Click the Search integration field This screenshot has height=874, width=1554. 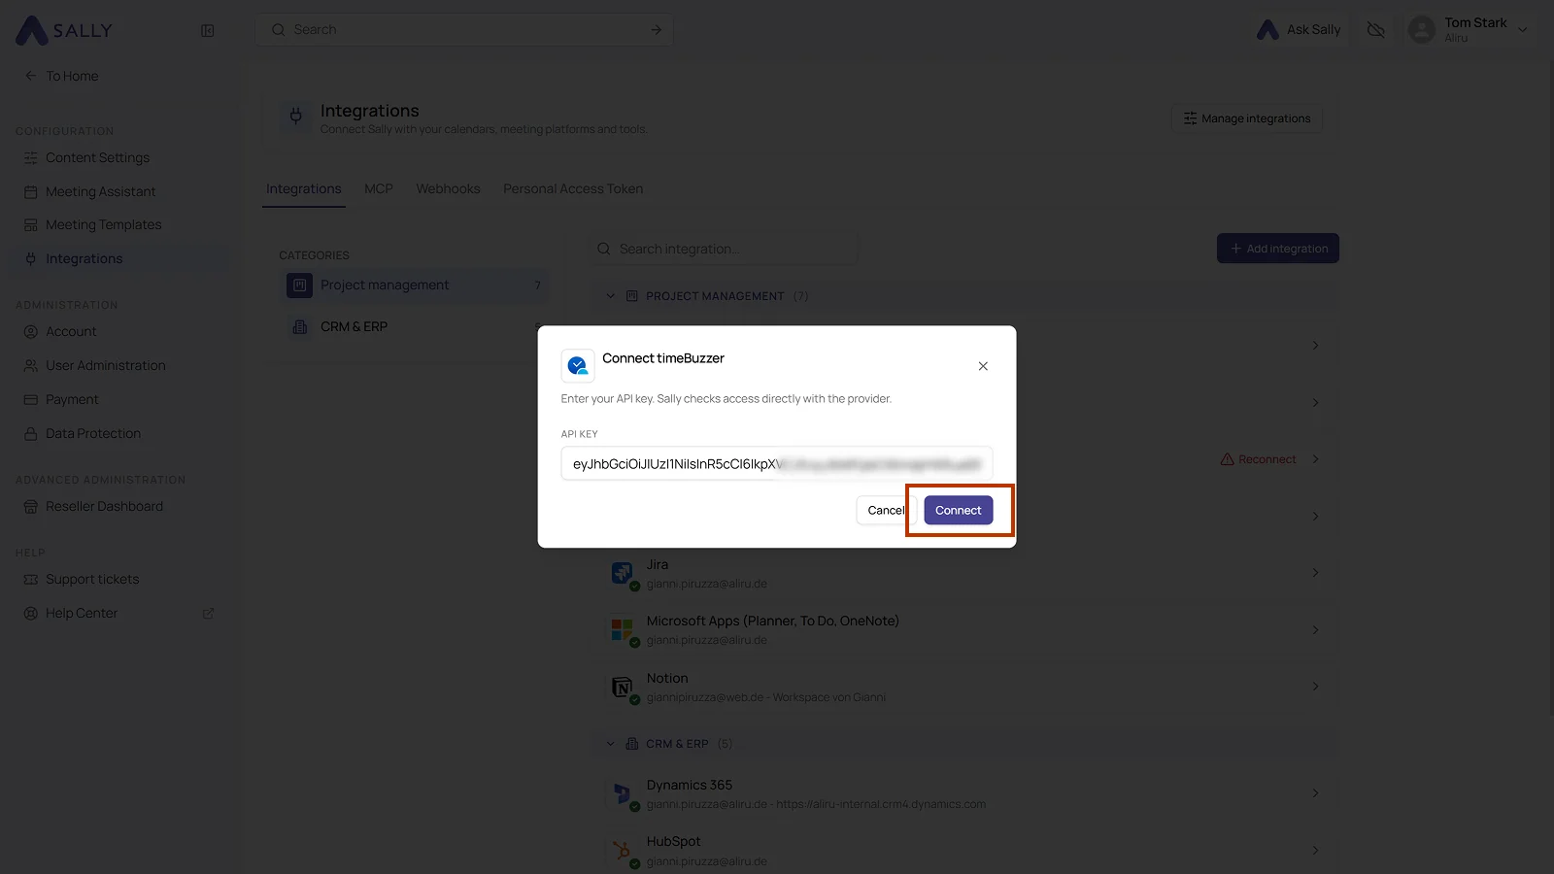(x=725, y=249)
